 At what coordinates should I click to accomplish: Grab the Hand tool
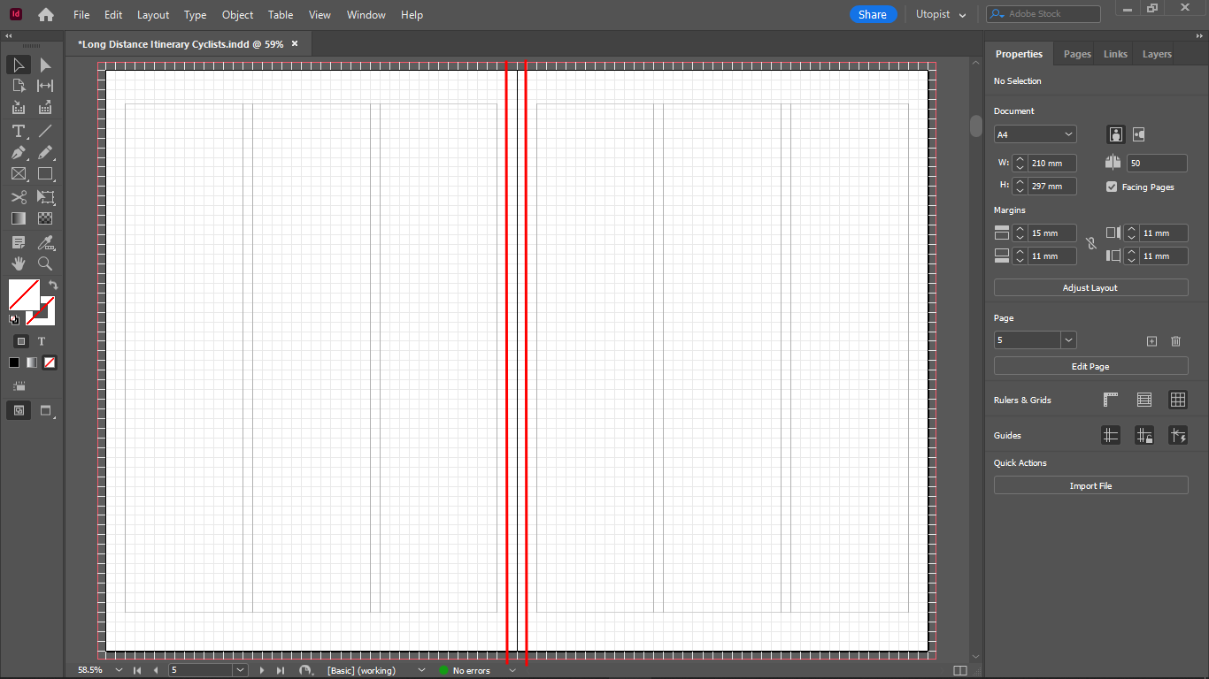tap(18, 263)
